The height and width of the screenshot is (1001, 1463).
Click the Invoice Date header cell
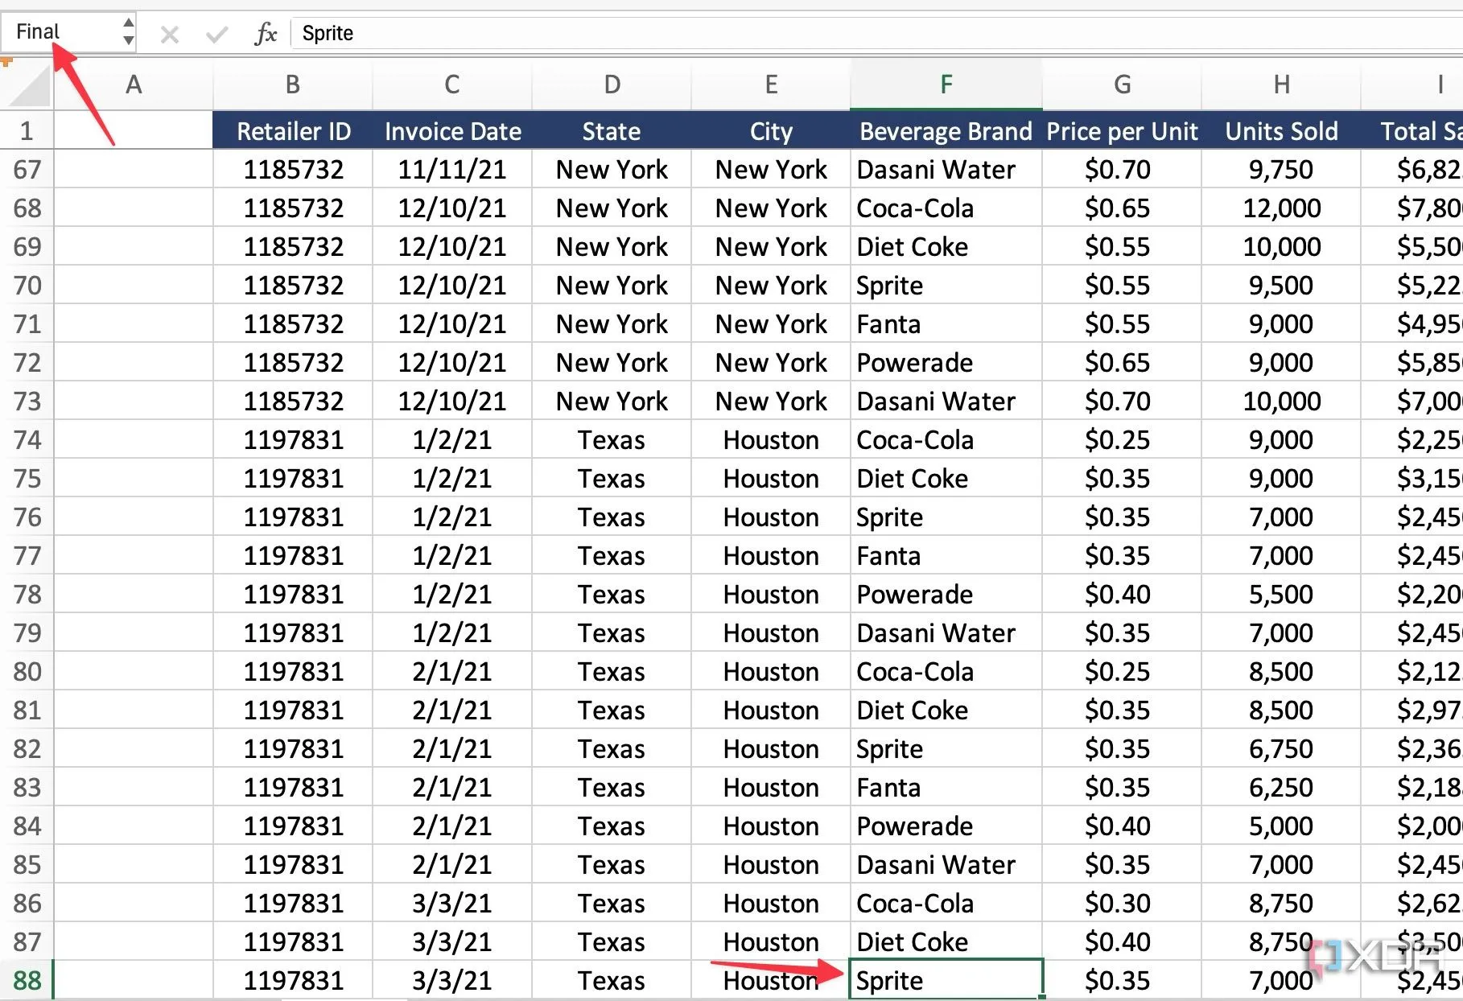pos(452,131)
